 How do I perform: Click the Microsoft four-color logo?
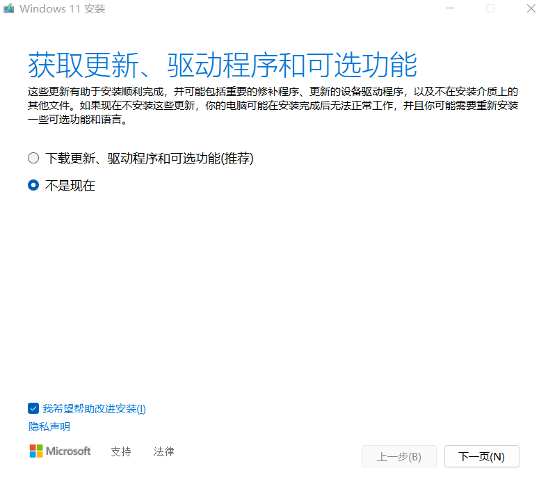[36, 451]
